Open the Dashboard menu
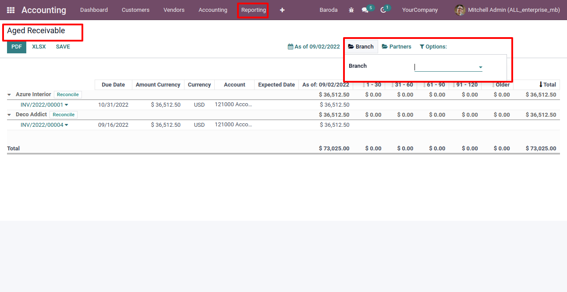 [x=94, y=10]
